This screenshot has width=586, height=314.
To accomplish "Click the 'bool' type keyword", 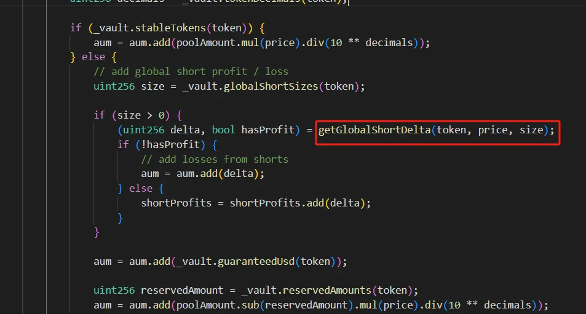I will 223,130.
